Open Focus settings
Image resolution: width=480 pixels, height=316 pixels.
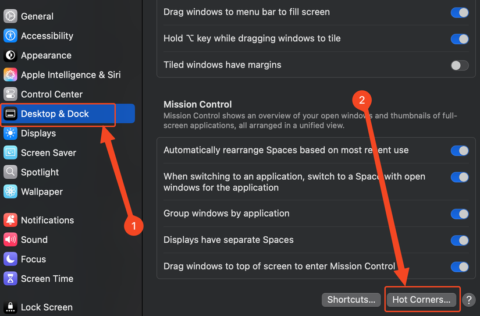pos(68,259)
